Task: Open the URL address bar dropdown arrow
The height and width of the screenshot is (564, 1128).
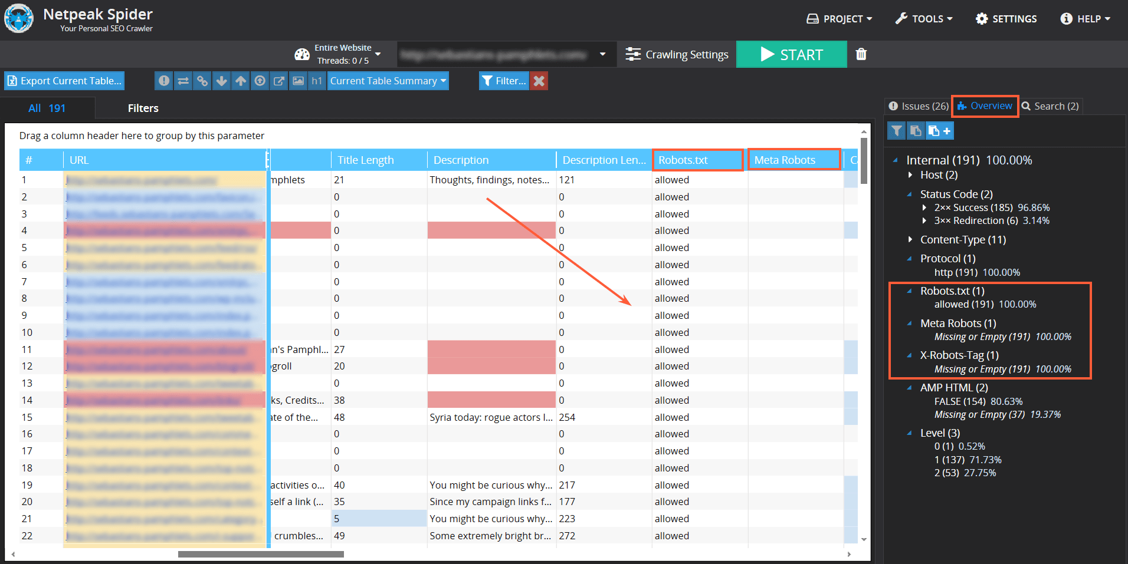Action: click(x=602, y=54)
